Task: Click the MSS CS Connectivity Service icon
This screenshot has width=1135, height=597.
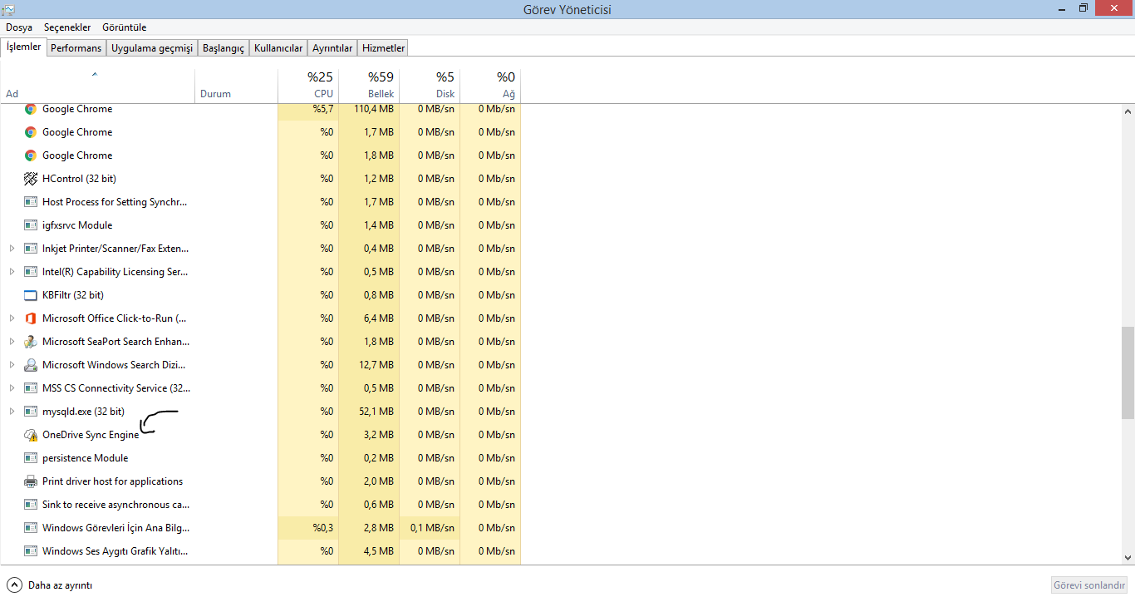Action: pyautogui.click(x=31, y=388)
